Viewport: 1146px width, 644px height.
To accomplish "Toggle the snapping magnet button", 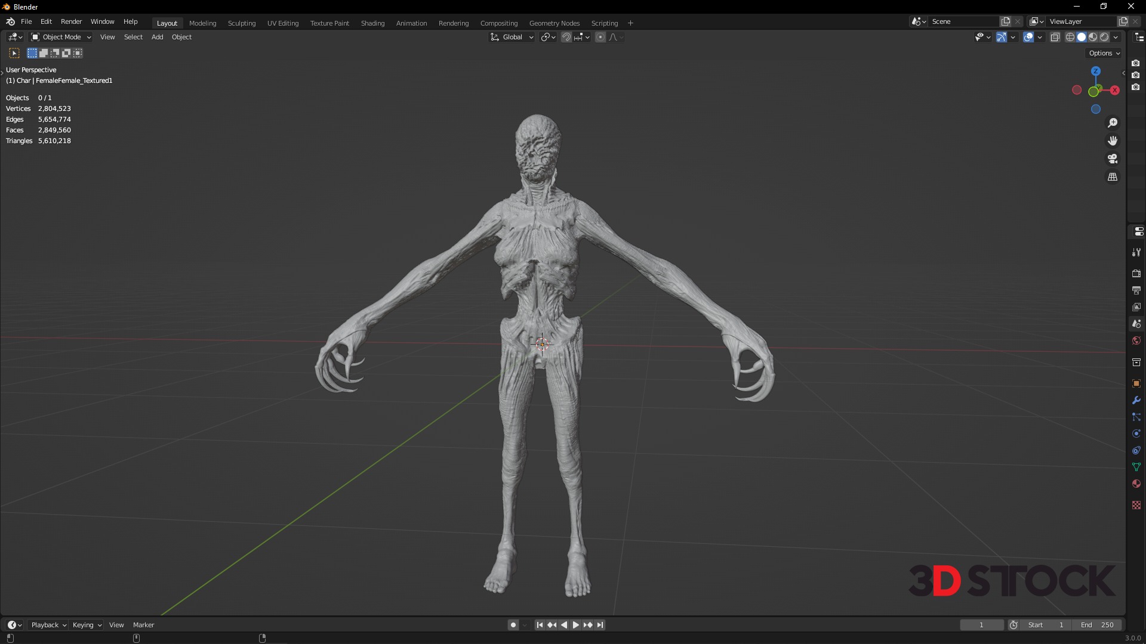I will click(566, 37).
